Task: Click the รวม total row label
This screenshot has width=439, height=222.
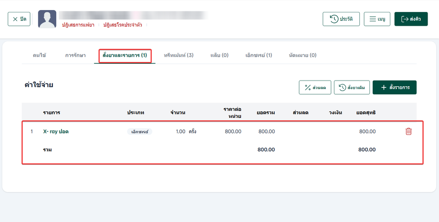Action: (47, 150)
